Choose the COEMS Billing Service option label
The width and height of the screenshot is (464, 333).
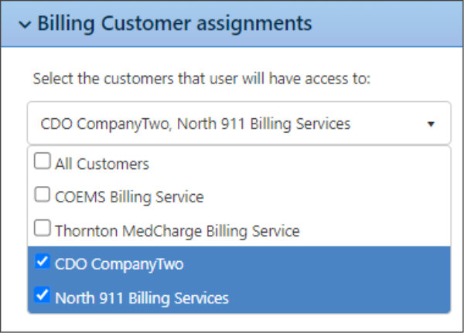[129, 197]
